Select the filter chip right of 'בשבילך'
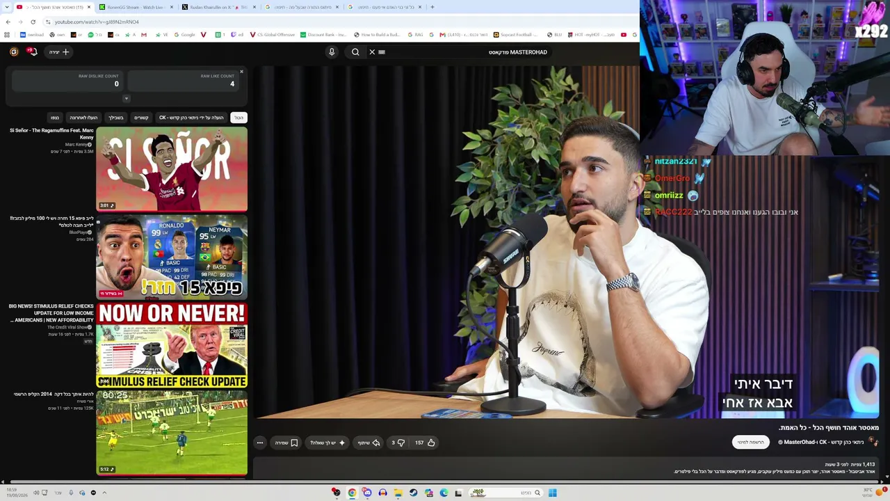The image size is (890, 501). (141, 118)
